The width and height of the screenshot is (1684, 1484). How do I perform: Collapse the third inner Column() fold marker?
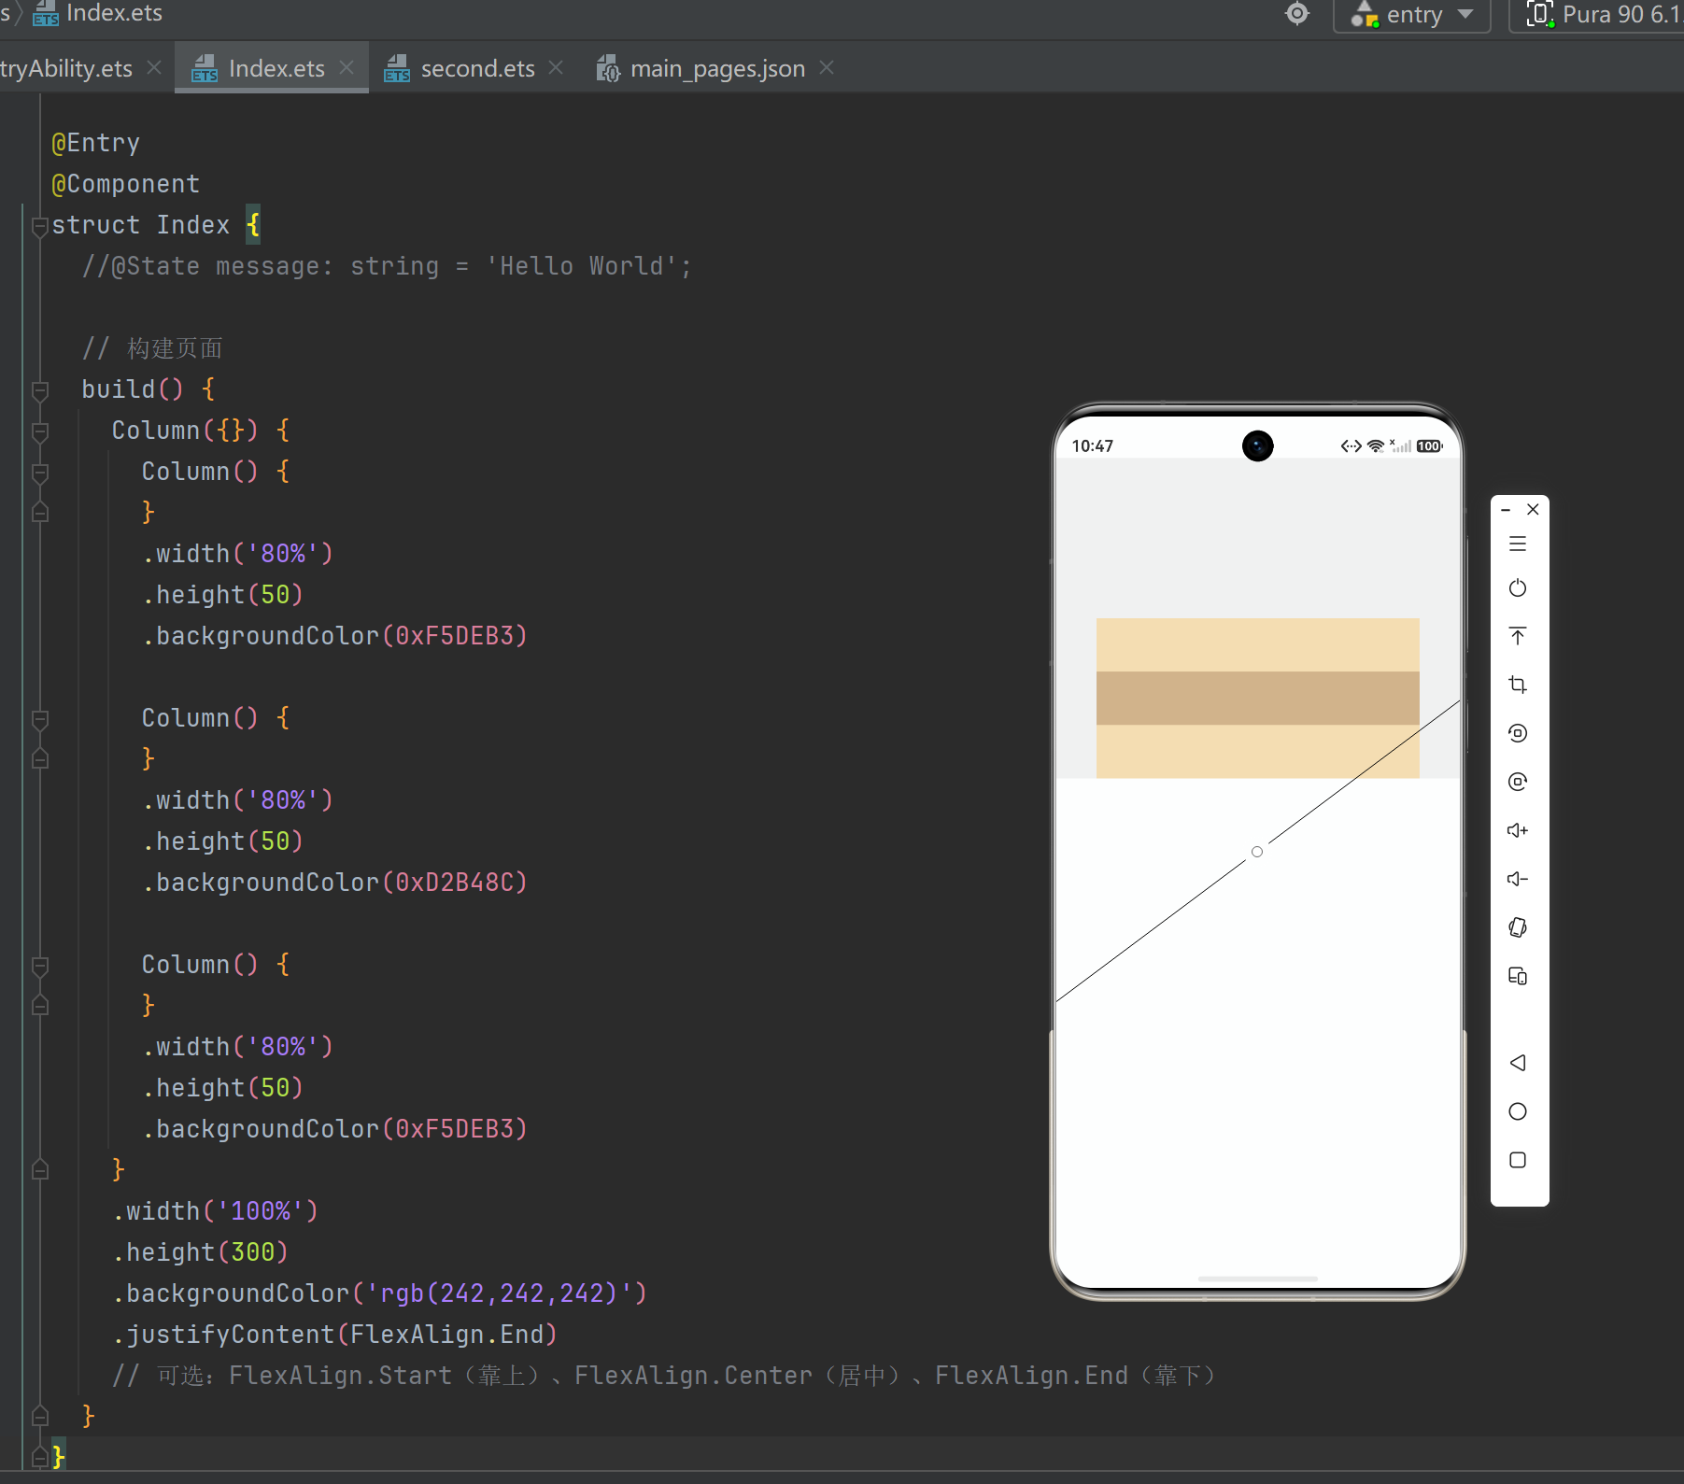pyautogui.click(x=40, y=966)
